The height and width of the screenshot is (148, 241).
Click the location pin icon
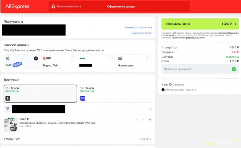pyautogui.click(x=8, y=109)
